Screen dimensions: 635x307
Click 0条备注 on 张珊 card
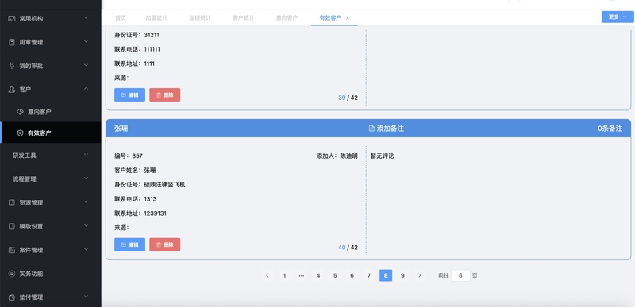pos(610,129)
